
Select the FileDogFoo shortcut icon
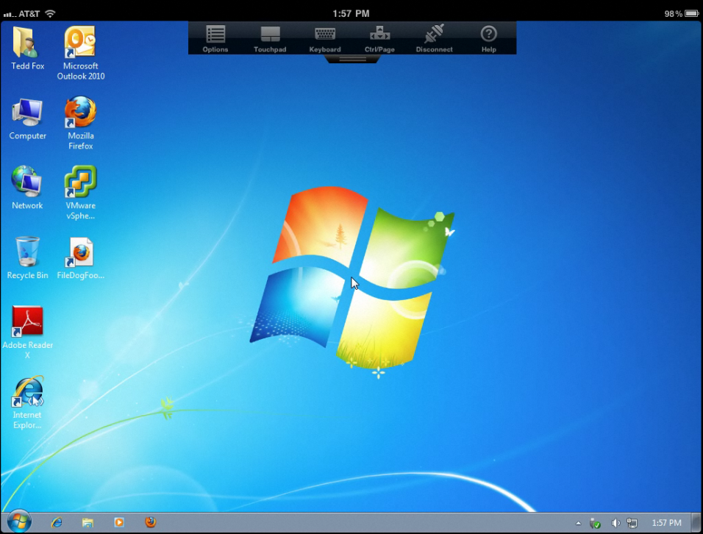point(81,258)
